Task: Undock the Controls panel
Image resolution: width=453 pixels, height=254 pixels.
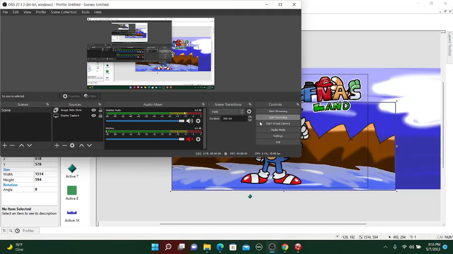Action: coord(297,104)
